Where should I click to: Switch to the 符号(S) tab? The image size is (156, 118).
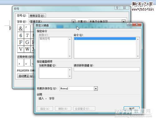tap(22, 16)
